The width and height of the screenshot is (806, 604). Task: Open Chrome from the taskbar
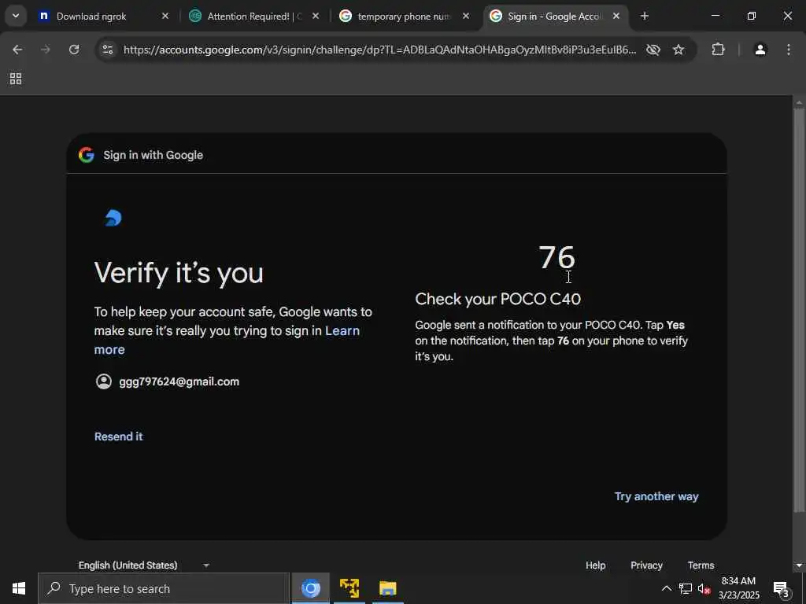[x=310, y=588]
